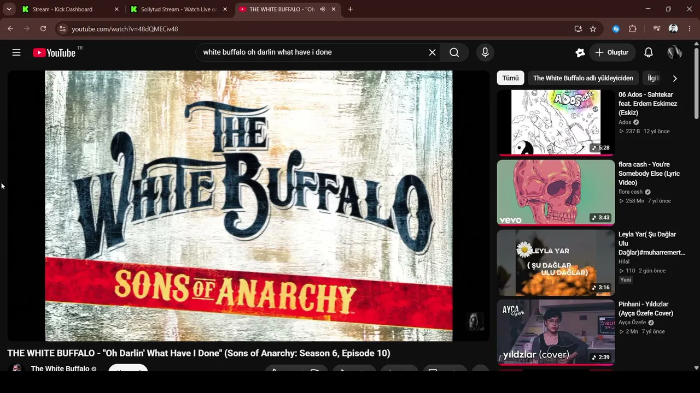Select The White Buffalo adlı yükleyiciden chip
The height and width of the screenshot is (393, 700).
point(583,78)
